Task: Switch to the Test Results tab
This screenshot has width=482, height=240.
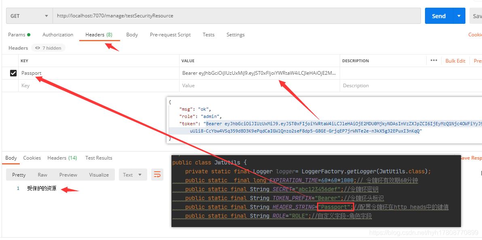Action: (x=98, y=158)
